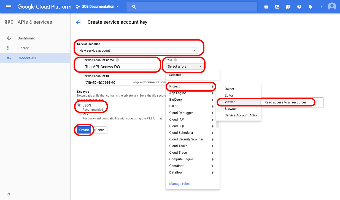Open the user account avatar
The image size is (340, 200).
tap(332, 7)
